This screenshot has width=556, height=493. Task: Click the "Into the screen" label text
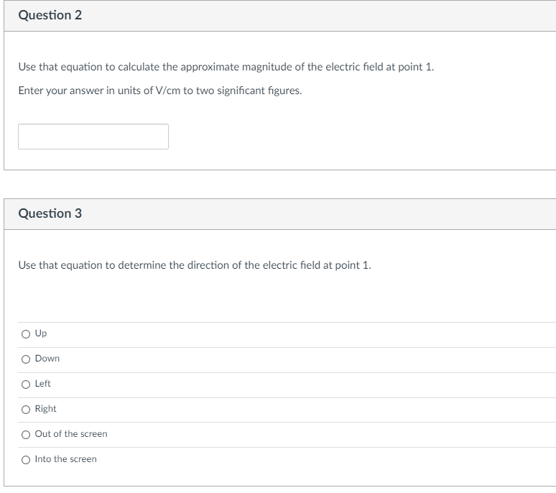pos(65,459)
